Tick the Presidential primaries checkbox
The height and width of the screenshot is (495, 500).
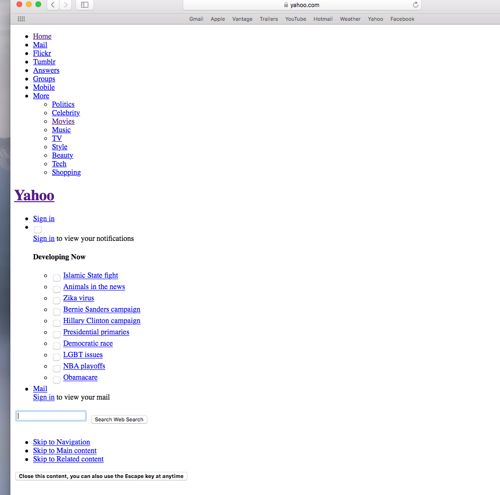pyautogui.click(x=57, y=334)
